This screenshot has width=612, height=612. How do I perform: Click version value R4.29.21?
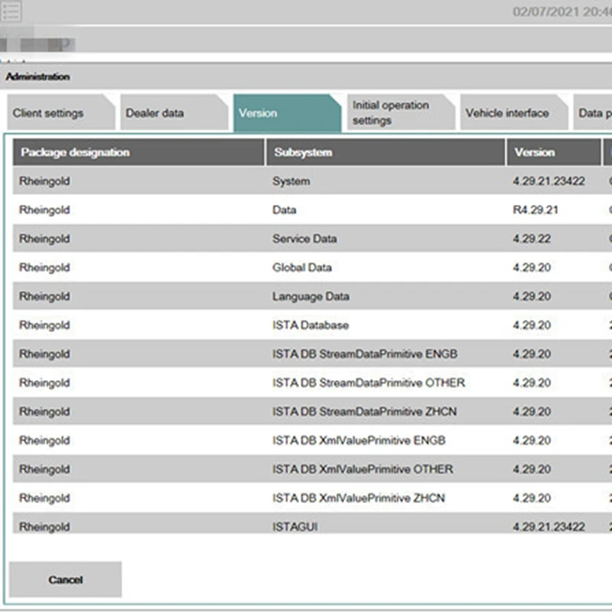click(x=535, y=210)
